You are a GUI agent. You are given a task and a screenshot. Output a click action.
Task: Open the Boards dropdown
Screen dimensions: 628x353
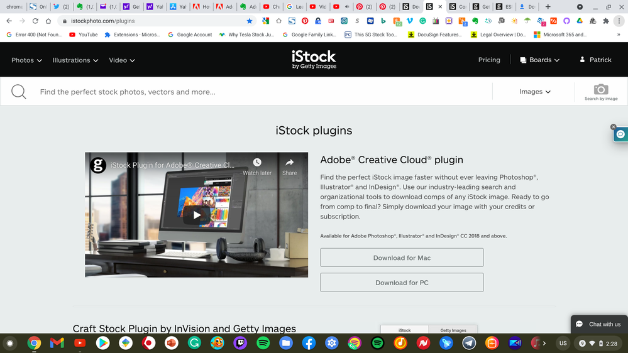[x=539, y=60]
